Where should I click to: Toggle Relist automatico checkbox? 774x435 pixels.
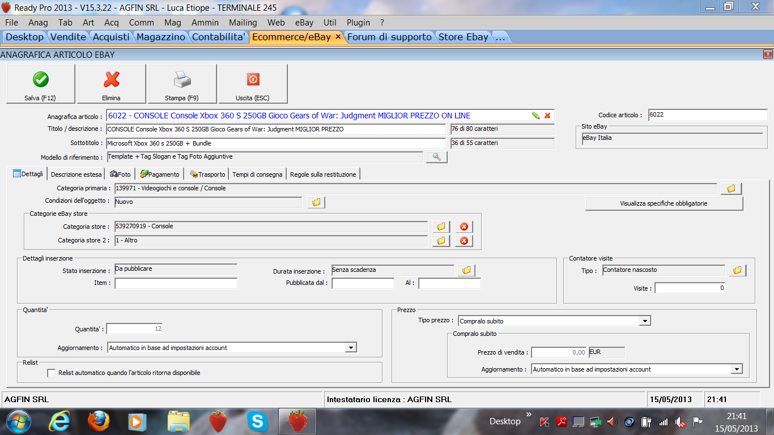tap(52, 373)
